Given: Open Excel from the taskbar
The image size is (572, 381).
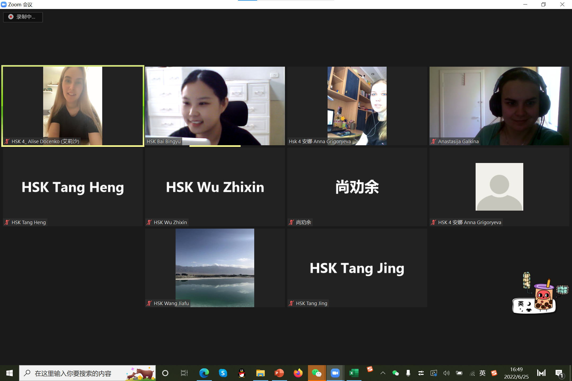Looking at the screenshot, I should (354, 373).
